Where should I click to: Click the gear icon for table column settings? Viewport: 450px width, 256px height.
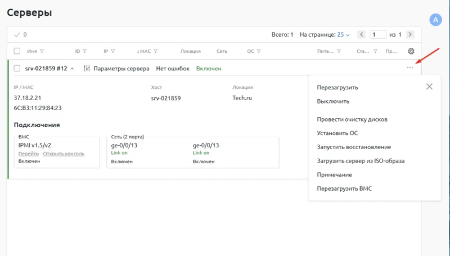coord(411,51)
